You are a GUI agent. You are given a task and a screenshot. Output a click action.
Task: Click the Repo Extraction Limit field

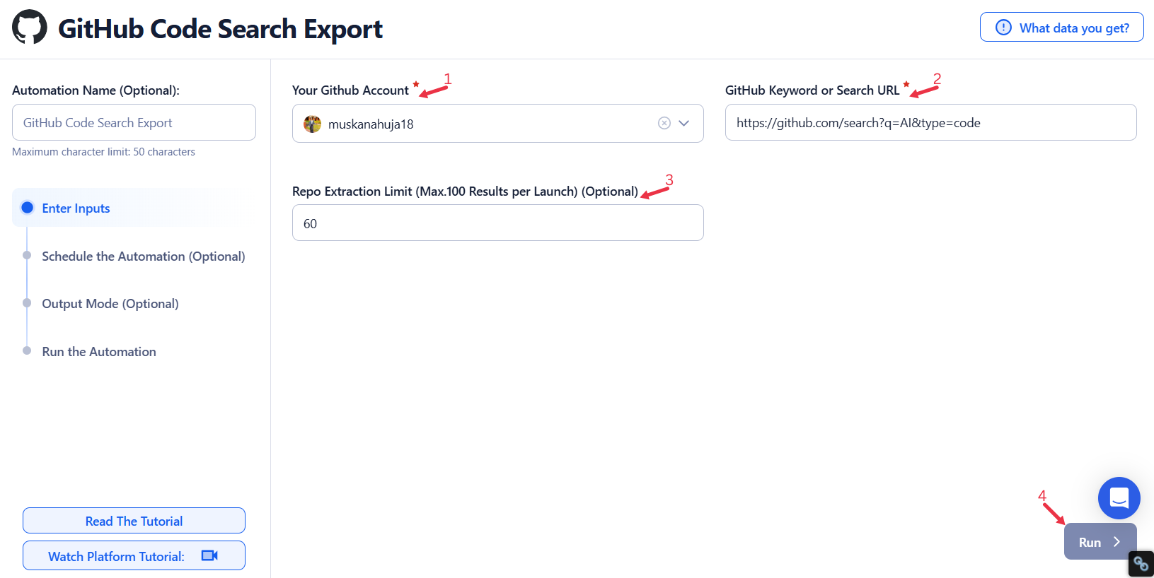(497, 223)
